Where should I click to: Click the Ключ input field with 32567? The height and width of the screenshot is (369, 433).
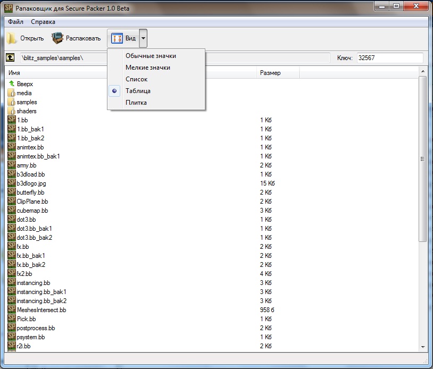click(x=389, y=57)
